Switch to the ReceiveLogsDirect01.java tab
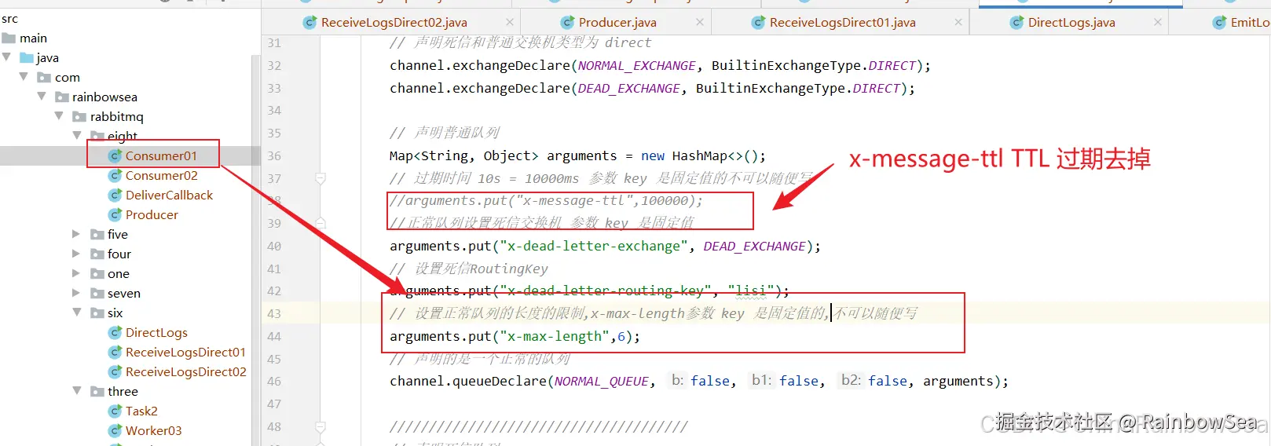Image resolution: width=1271 pixels, height=446 pixels. click(842, 23)
